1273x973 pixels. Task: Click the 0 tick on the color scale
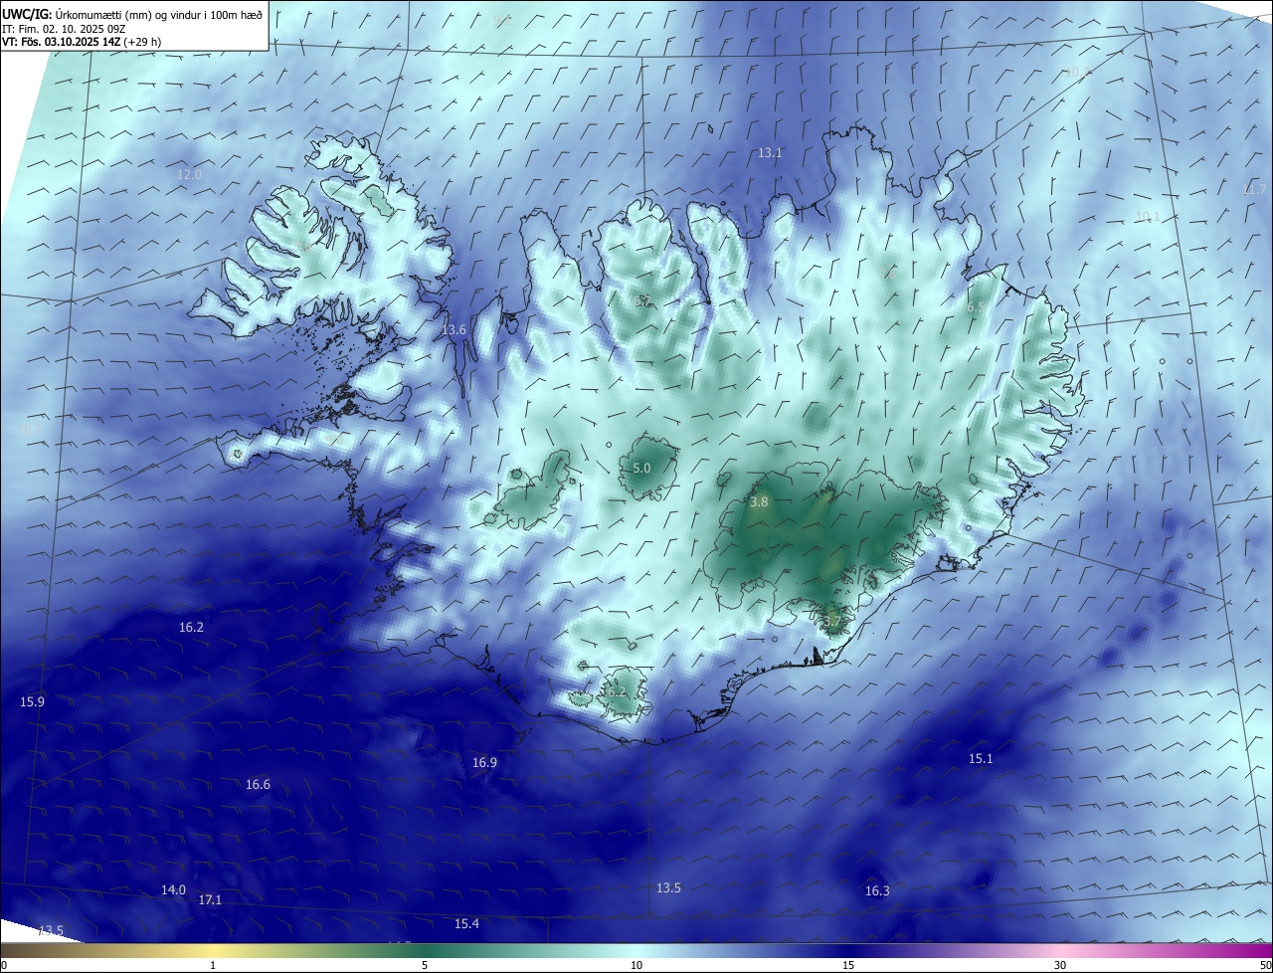pos(4,965)
